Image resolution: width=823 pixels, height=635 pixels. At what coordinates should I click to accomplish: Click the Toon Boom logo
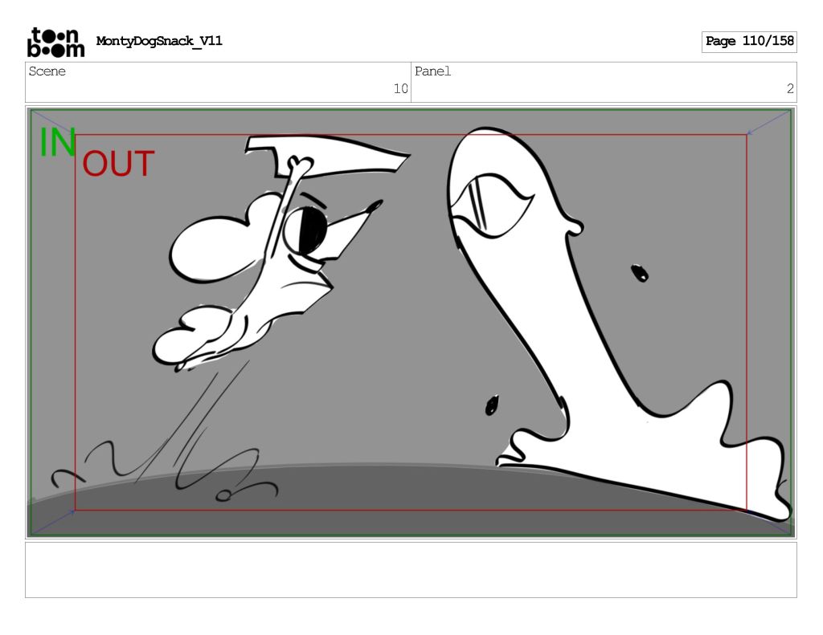click(55, 43)
